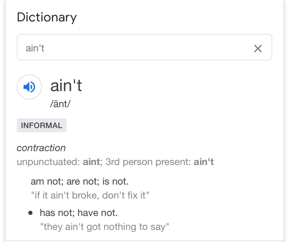
Task: Click inside the search input showing ain't
Action: click(x=113, y=47)
